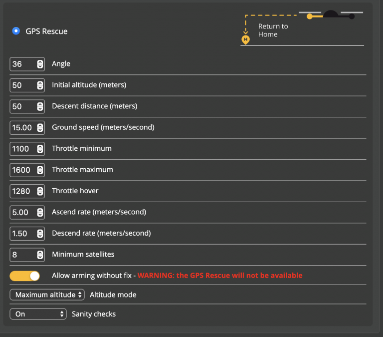Click the Minimum satellites stepper arrows
Image resolution: width=383 pixels, height=337 pixels.
40,255
